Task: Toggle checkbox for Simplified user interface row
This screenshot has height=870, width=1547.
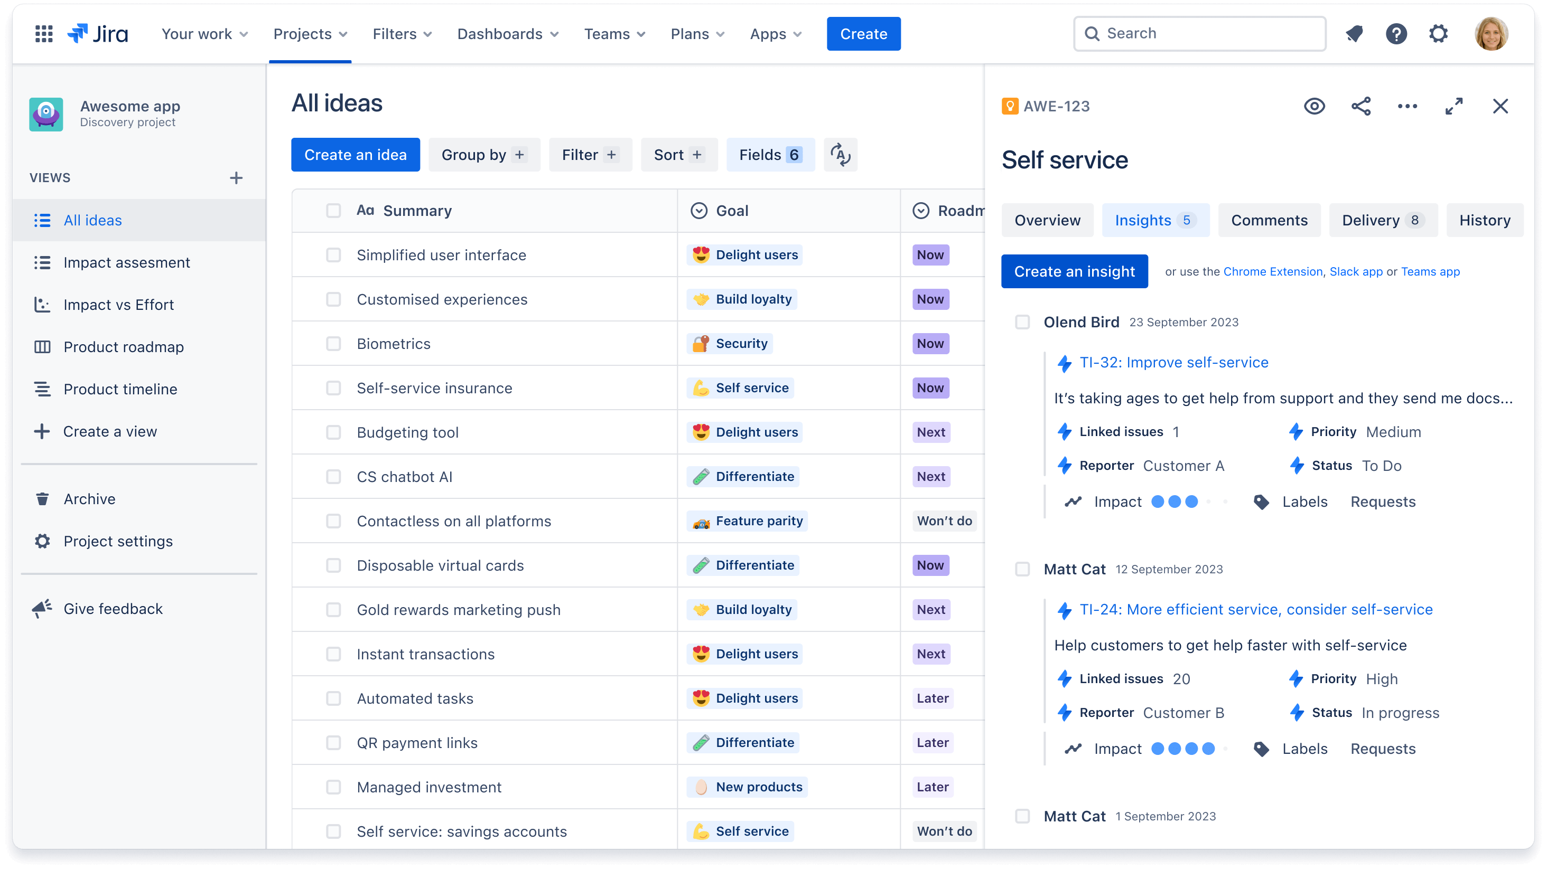Action: tap(332, 255)
